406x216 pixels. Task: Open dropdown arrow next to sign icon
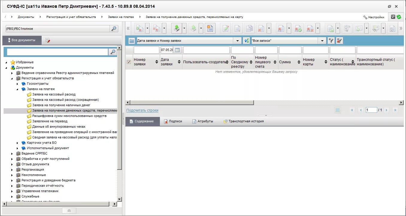289,28
